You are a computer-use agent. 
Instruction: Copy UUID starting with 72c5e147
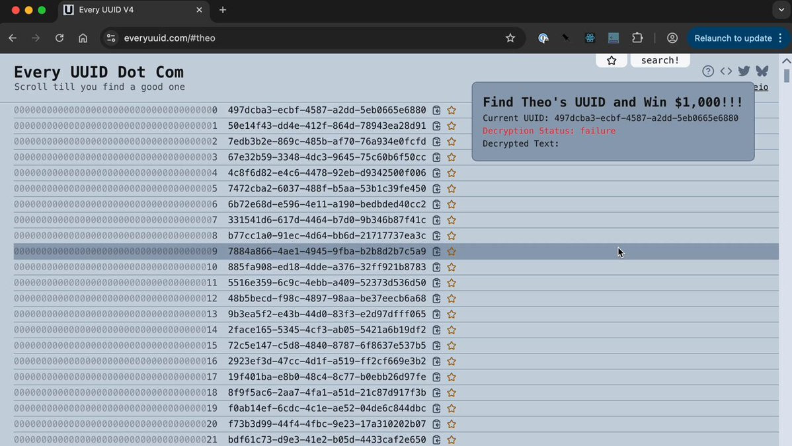(x=436, y=346)
